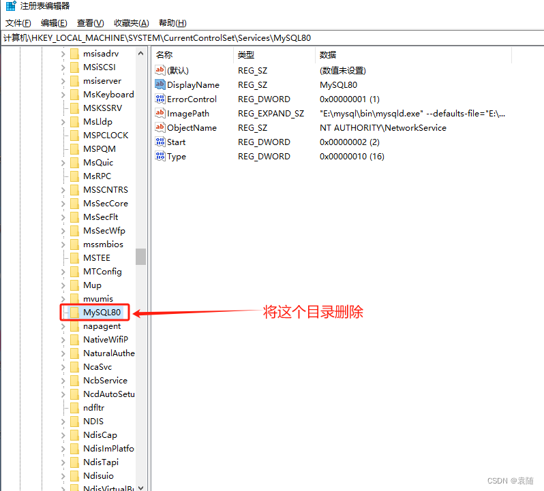Click the DWORD icon beside the Type value
544x491 pixels.
pyautogui.click(x=160, y=156)
